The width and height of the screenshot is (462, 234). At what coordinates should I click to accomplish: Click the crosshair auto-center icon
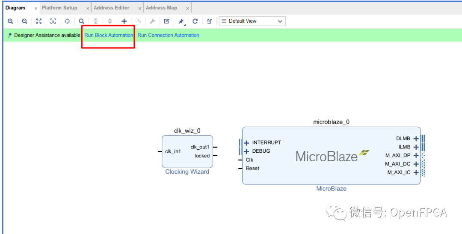[67, 21]
